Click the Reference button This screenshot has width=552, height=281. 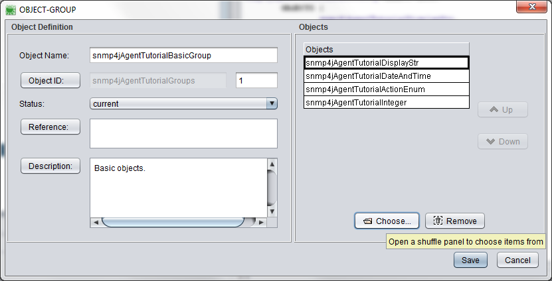50,127
